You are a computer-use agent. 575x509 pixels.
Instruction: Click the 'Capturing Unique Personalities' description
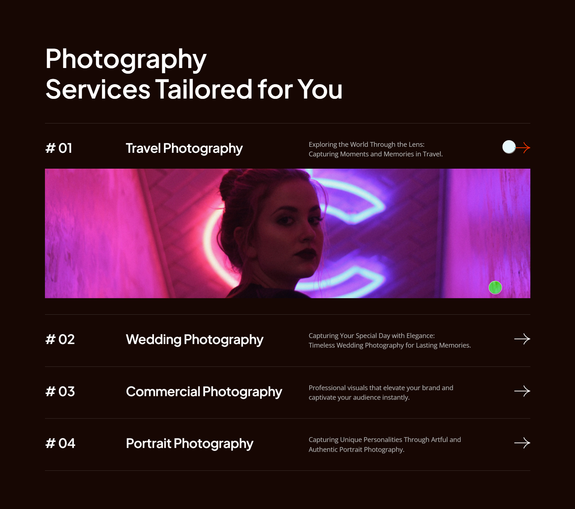point(385,445)
